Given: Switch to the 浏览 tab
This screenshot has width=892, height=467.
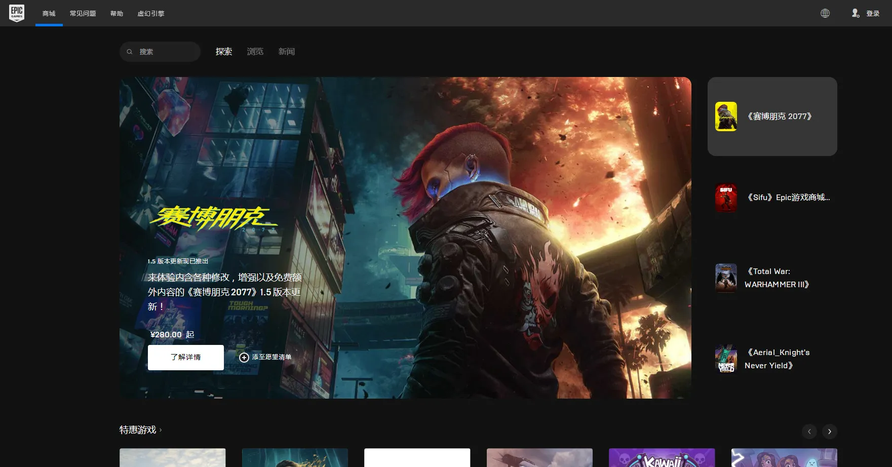Looking at the screenshot, I should (x=255, y=51).
